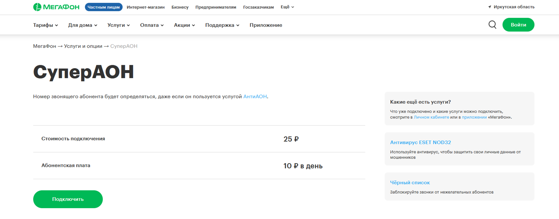Viewport: 559px width, 219px height.
Task: Go to the Бизнесу section
Action: click(180, 7)
